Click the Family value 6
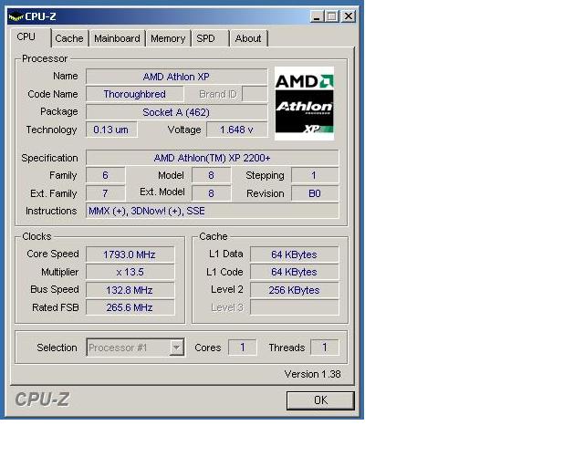The width and height of the screenshot is (584, 467). [106, 175]
